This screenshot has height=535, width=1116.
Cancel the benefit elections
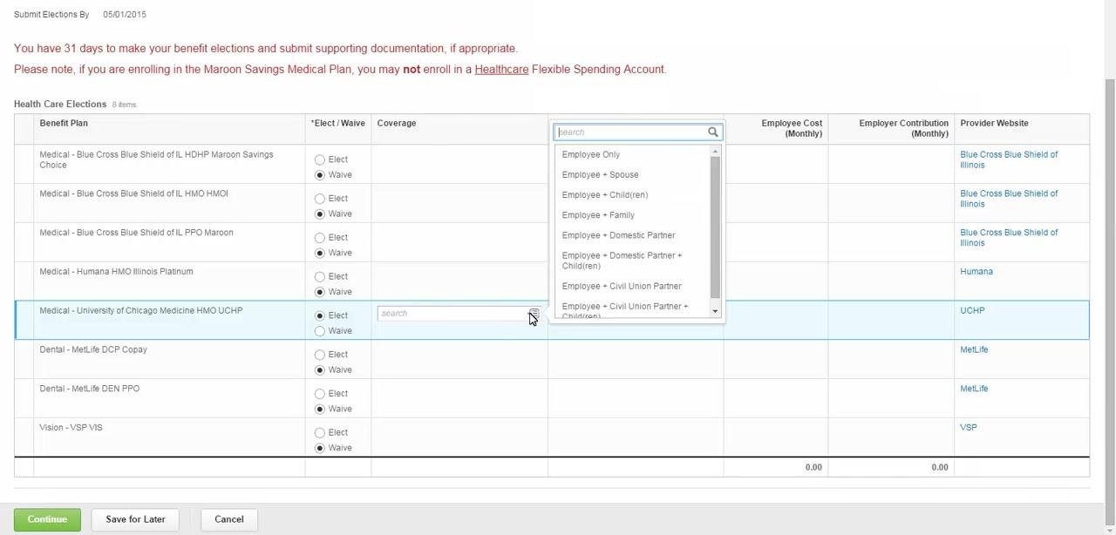click(x=229, y=519)
